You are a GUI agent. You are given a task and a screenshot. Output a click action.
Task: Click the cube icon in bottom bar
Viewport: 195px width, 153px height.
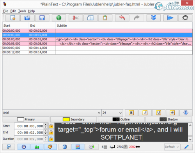pyautogui.click(x=65, y=147)
